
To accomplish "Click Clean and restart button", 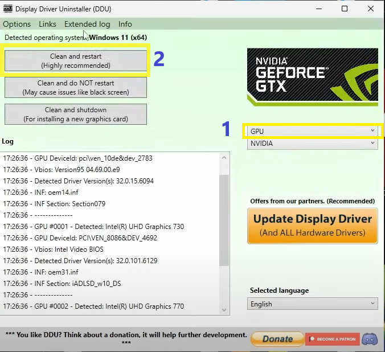I will coord(76,61).
